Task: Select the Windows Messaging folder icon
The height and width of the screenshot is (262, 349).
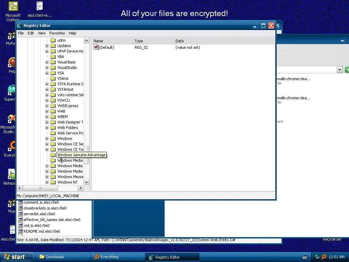Action: 53,177
